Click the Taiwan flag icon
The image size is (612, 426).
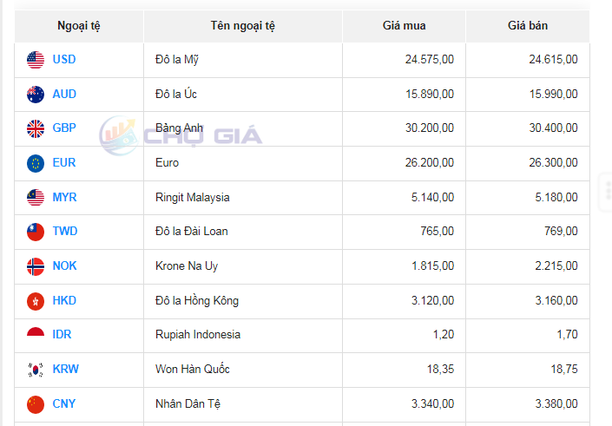tap(36, 232)
